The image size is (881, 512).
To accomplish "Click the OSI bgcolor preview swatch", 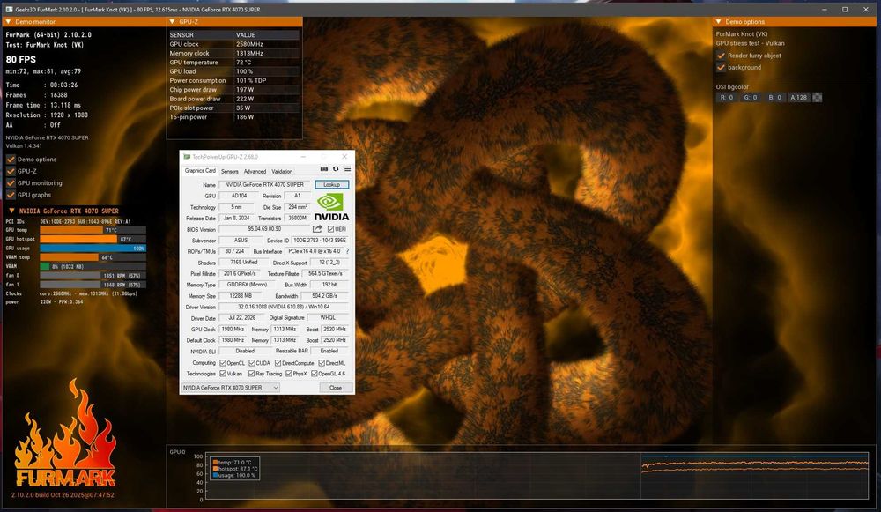I will (817, 97).
